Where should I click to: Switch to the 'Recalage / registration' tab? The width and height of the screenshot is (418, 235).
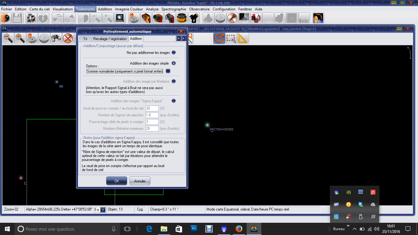pos(110,39)
